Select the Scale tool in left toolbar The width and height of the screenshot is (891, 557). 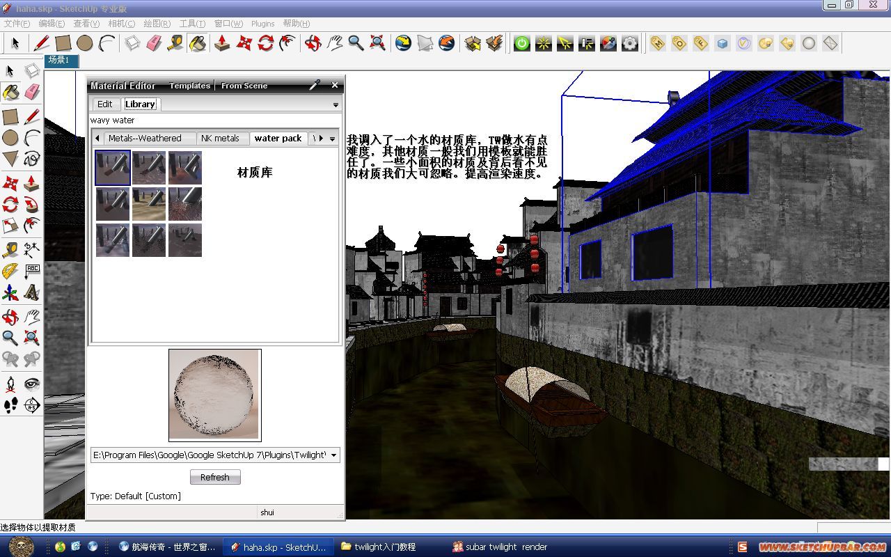pos(10,226)
